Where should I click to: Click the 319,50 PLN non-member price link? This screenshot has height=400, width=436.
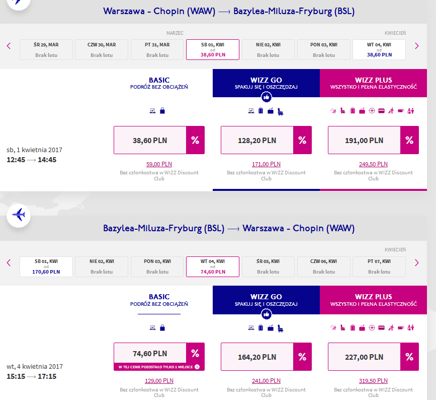[373, 381]
